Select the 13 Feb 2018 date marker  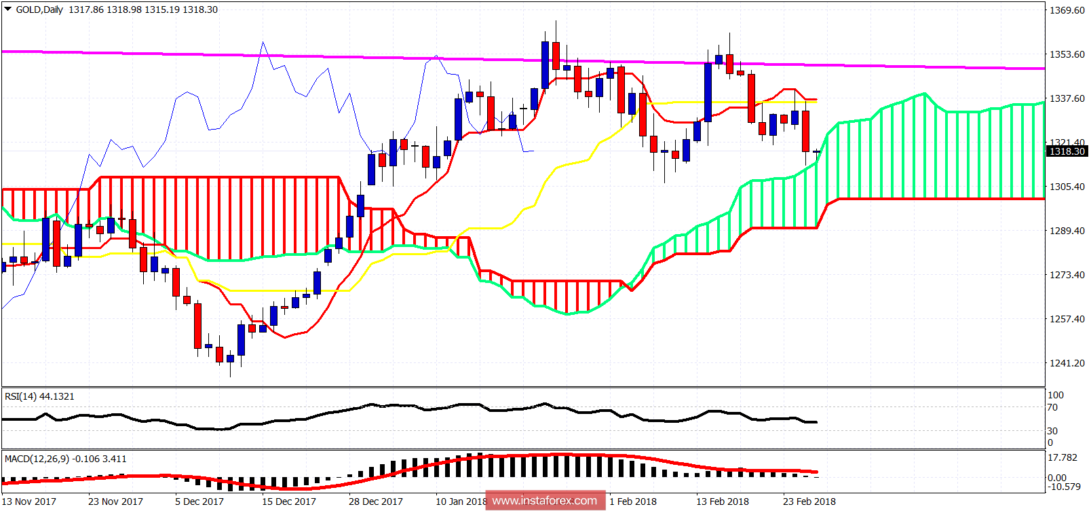[723, 501]
